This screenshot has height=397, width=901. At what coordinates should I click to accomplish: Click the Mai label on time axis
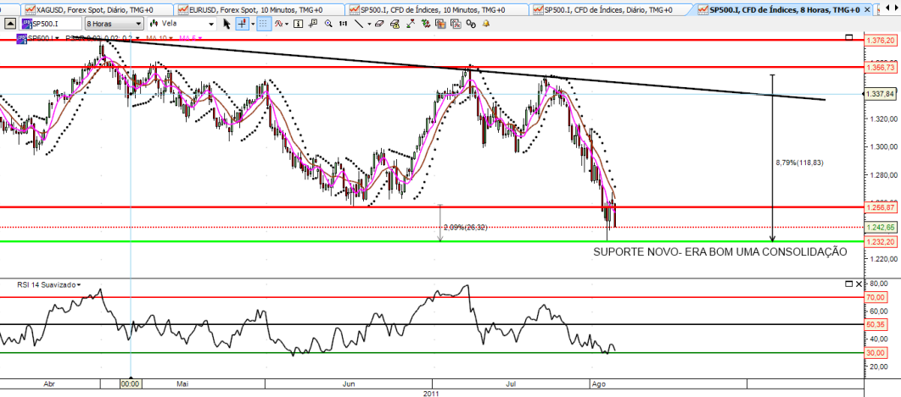point(182,382)
